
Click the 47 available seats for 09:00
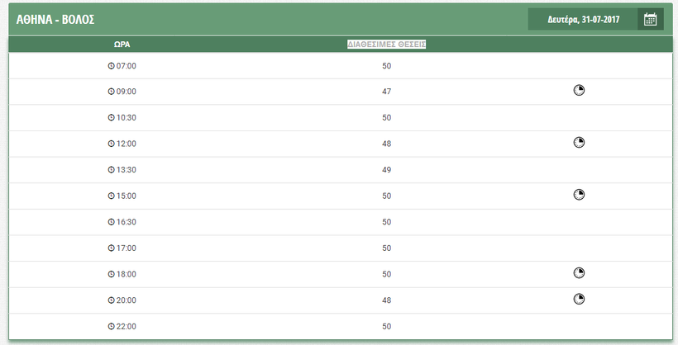[386, 92]
